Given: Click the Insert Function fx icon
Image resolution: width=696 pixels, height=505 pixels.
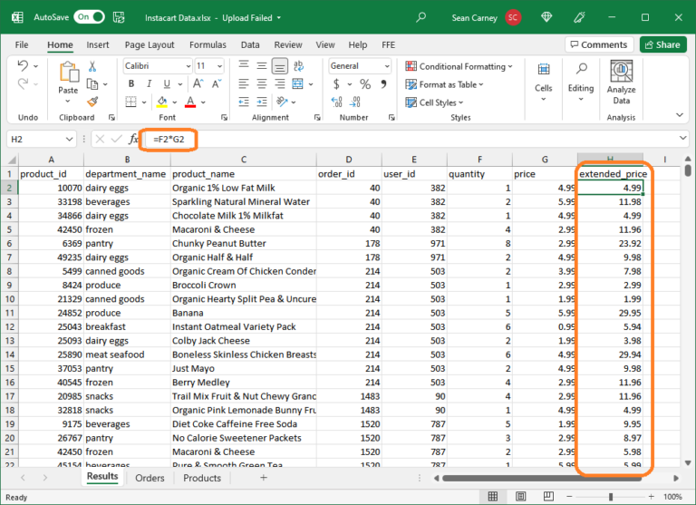Looking at the screenshot, I should tap(133, 139).
